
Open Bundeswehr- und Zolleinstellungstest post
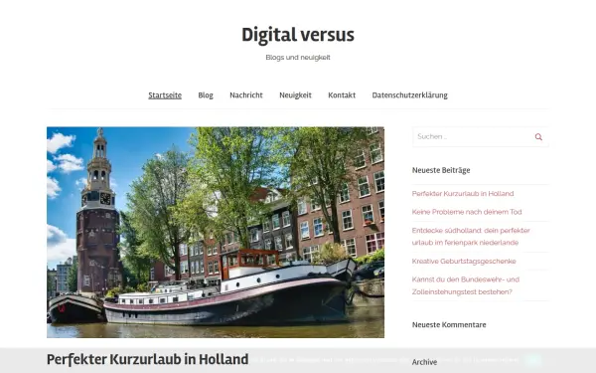coord(466,285)
